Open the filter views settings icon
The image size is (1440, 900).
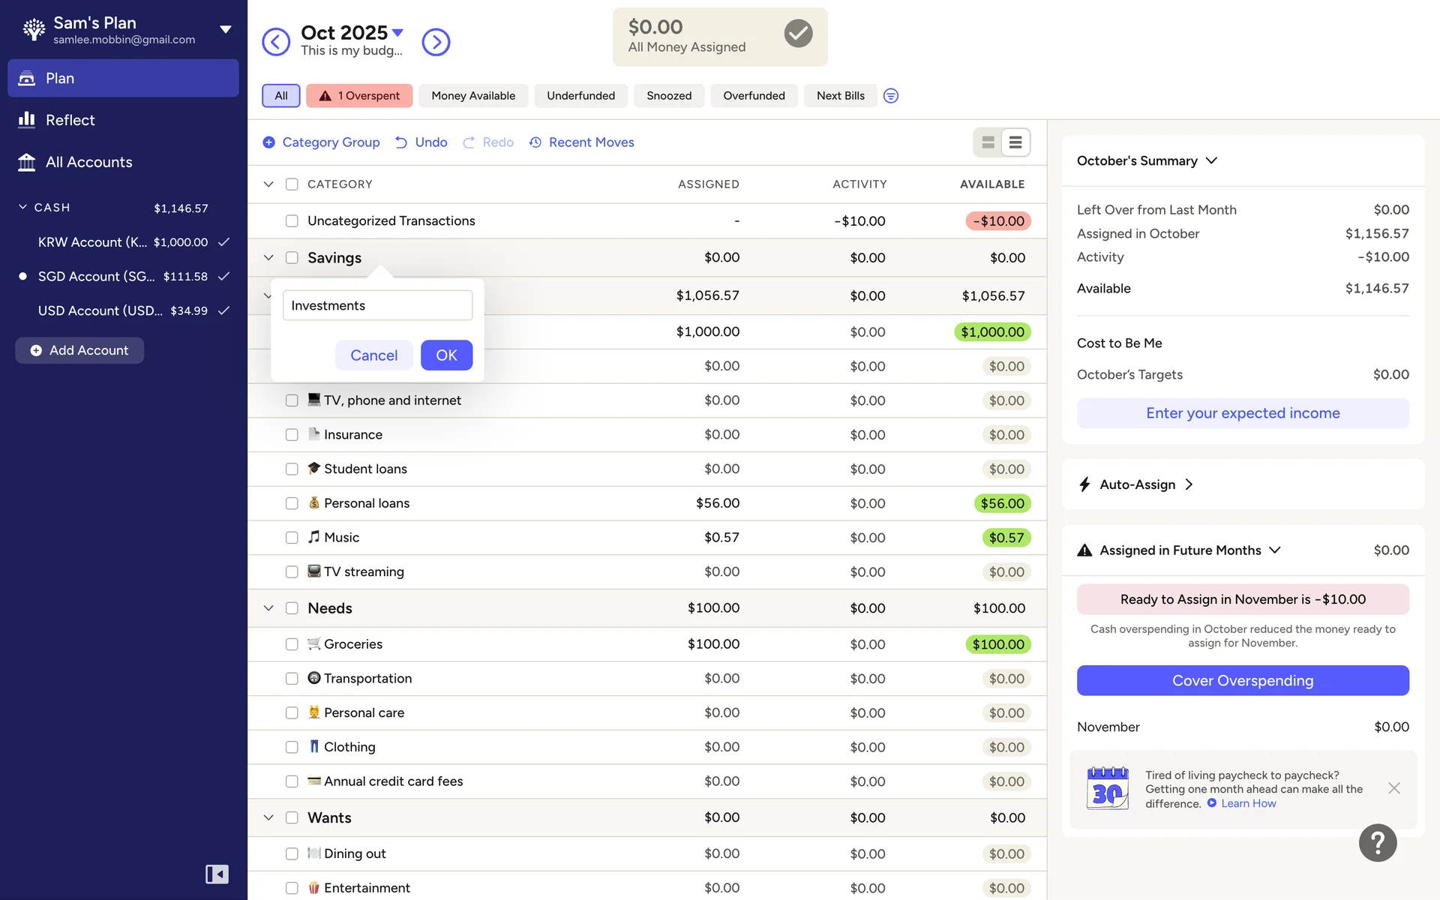pyautogui.click(x=890, y=96)
